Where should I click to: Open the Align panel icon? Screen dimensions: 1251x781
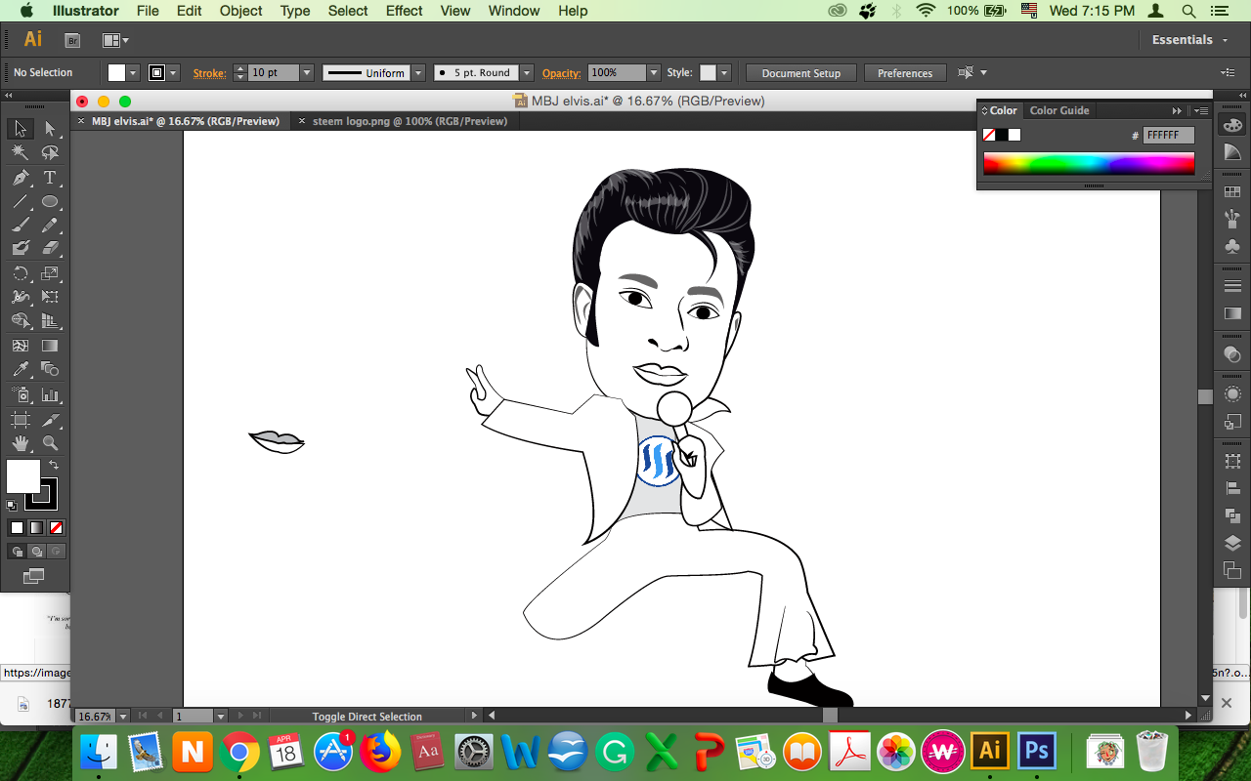click(1232, 488)
